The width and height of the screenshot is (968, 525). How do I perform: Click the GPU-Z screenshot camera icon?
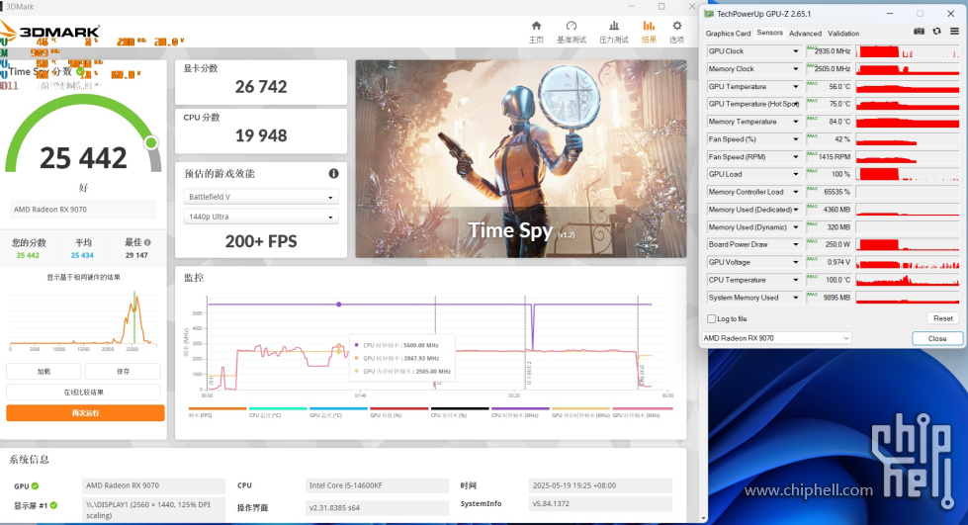pyautogui.click(x=920, y=31)
